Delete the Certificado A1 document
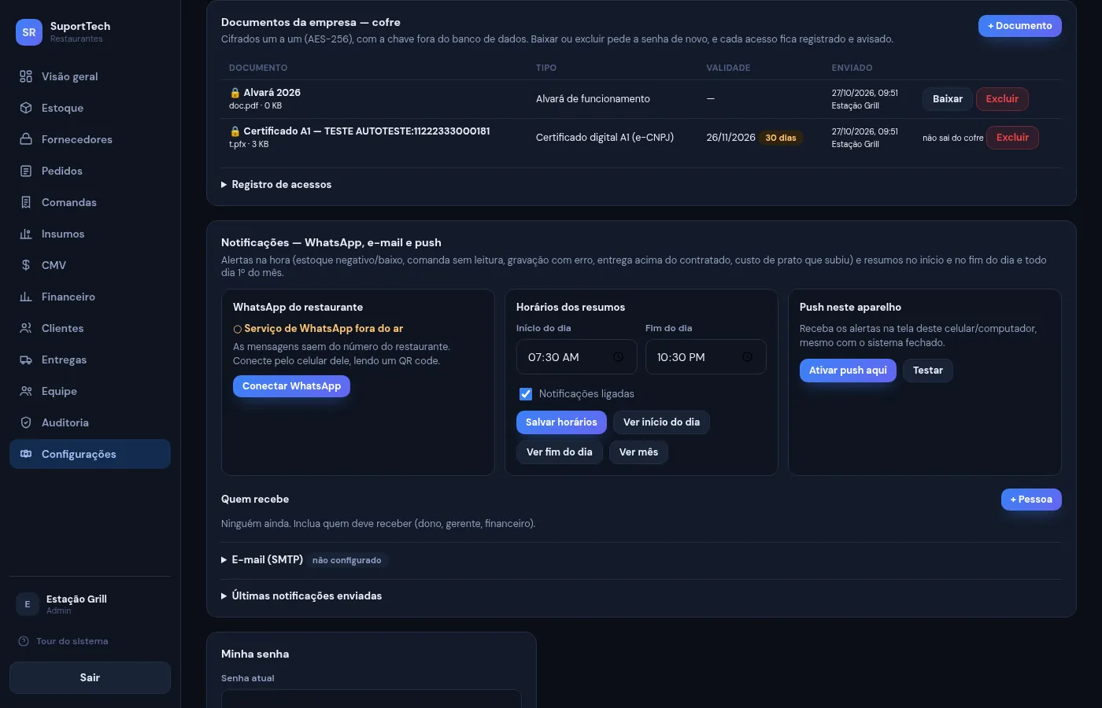 [1012, 138]
